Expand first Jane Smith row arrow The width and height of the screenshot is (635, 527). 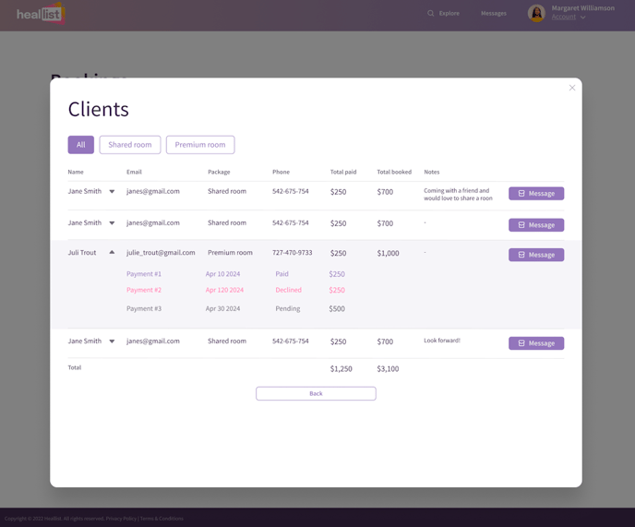pyautogui.click(x=112, y=192)
